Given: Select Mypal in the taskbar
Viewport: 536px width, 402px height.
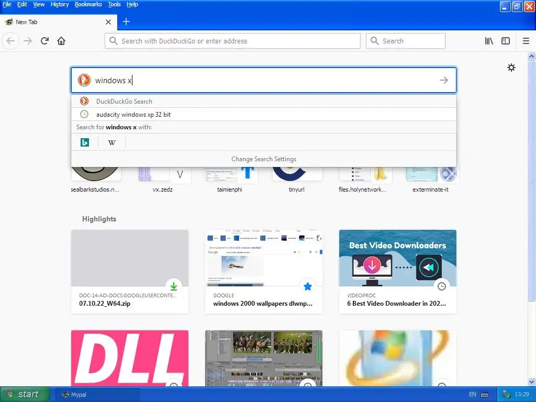Looking at the screenshot, I should pyautogui.click(x=97, y=395).
